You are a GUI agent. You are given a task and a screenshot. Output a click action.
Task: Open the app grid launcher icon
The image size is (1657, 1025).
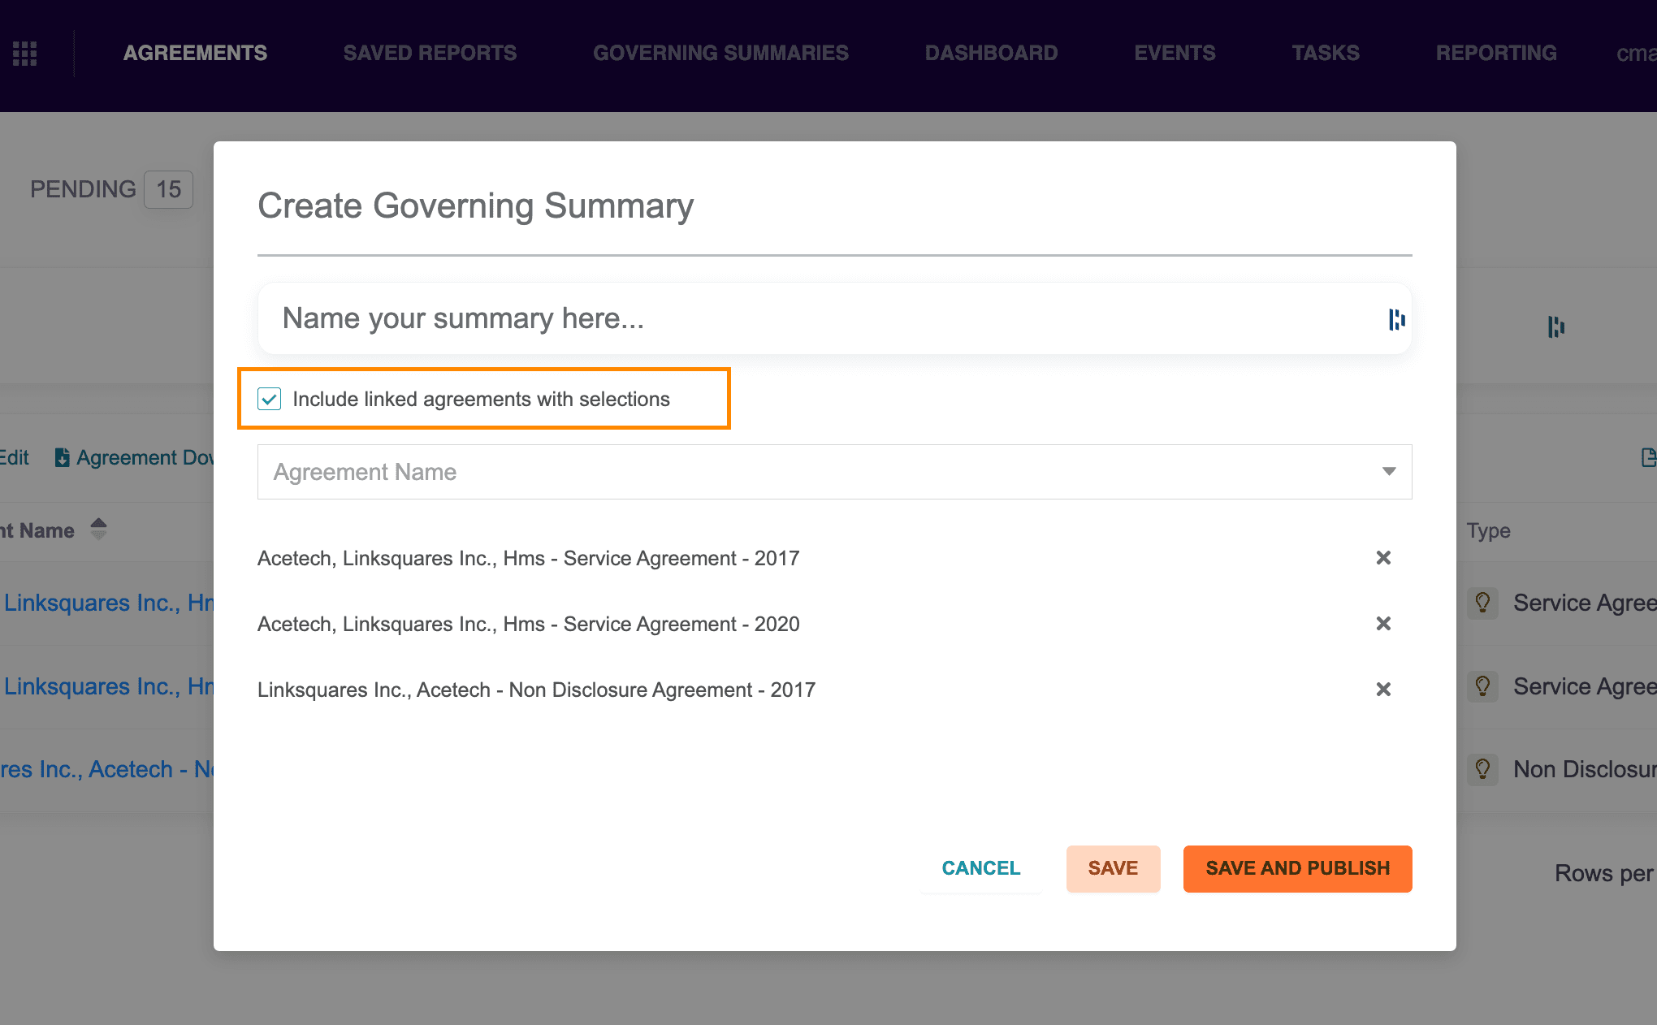coord(25,54)
